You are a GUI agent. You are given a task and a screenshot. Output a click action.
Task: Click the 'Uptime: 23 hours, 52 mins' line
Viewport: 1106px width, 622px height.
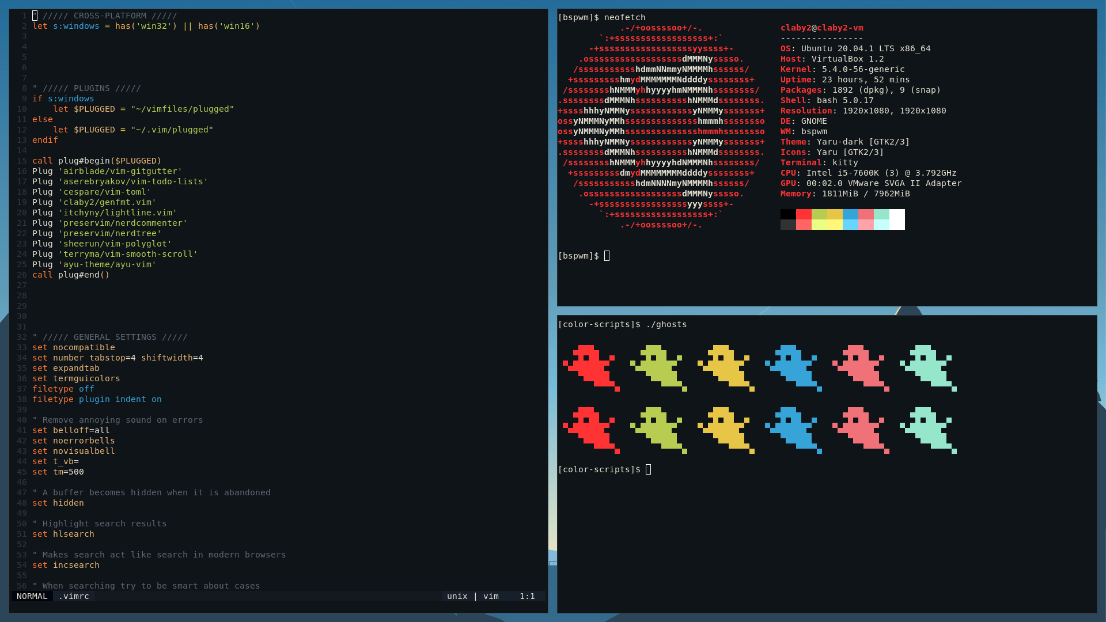[845, 79]
